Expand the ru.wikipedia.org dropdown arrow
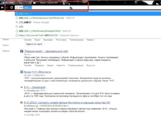 pyautogui.click(x=45, y=91)
